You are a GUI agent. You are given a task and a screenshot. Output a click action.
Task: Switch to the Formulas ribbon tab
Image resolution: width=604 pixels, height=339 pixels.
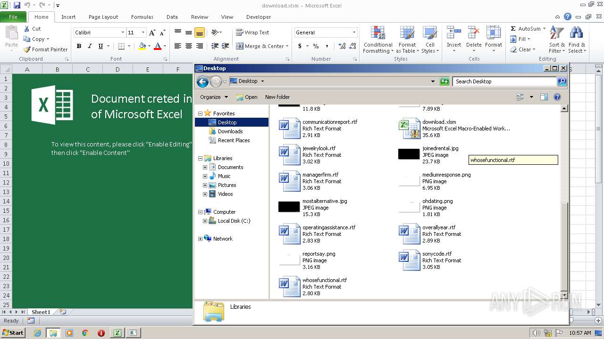[142, 17]
